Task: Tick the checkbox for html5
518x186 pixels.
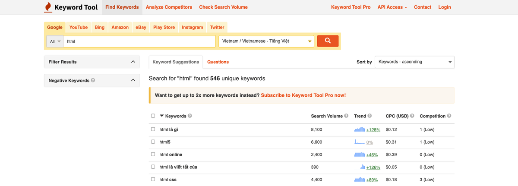Action: [x=153, y=142]
